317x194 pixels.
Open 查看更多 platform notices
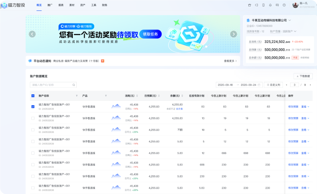pos(230,61)
